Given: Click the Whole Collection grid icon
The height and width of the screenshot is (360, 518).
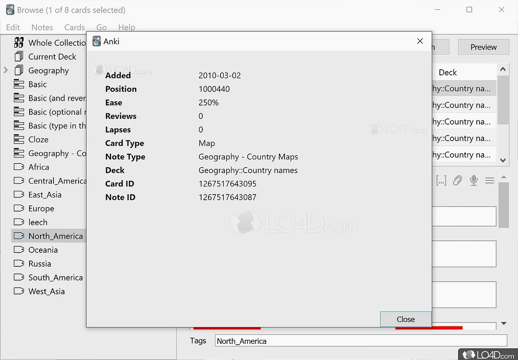Looking at the screenshot, I should pyautogui.click(x=19, y=42).
